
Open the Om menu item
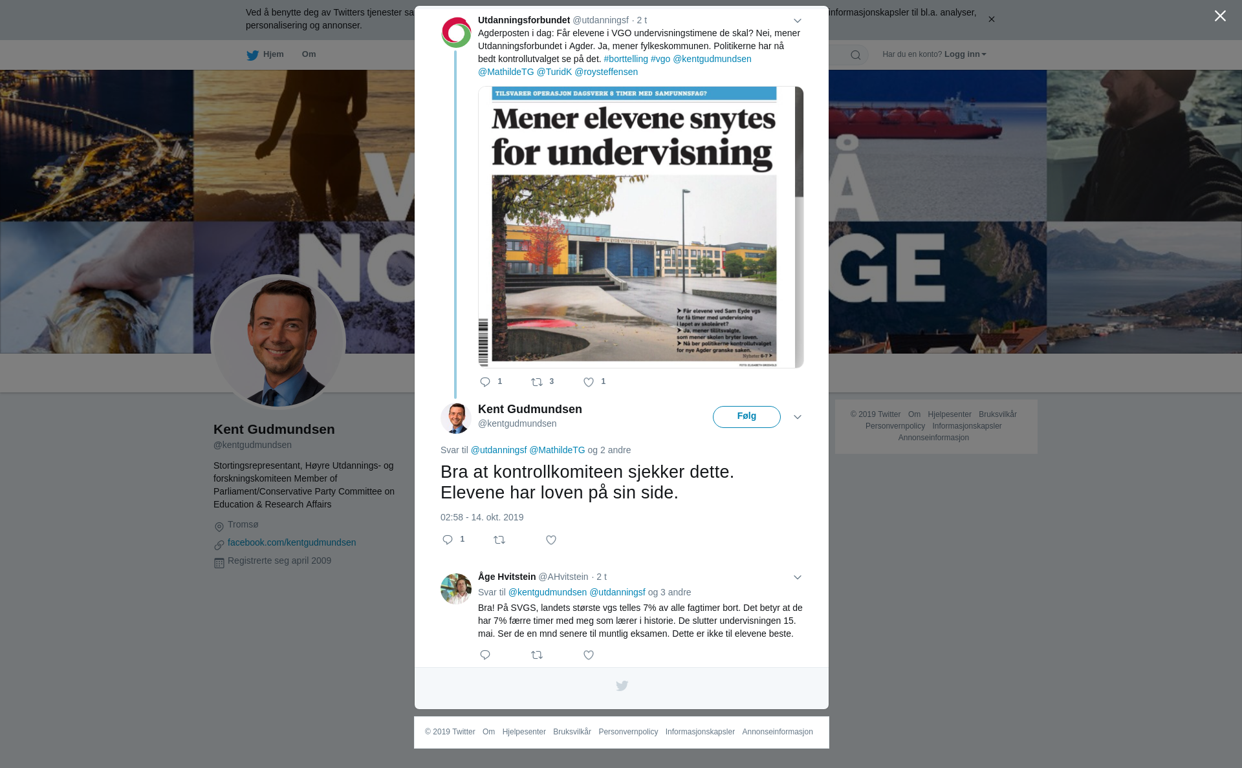click(309, 54)
